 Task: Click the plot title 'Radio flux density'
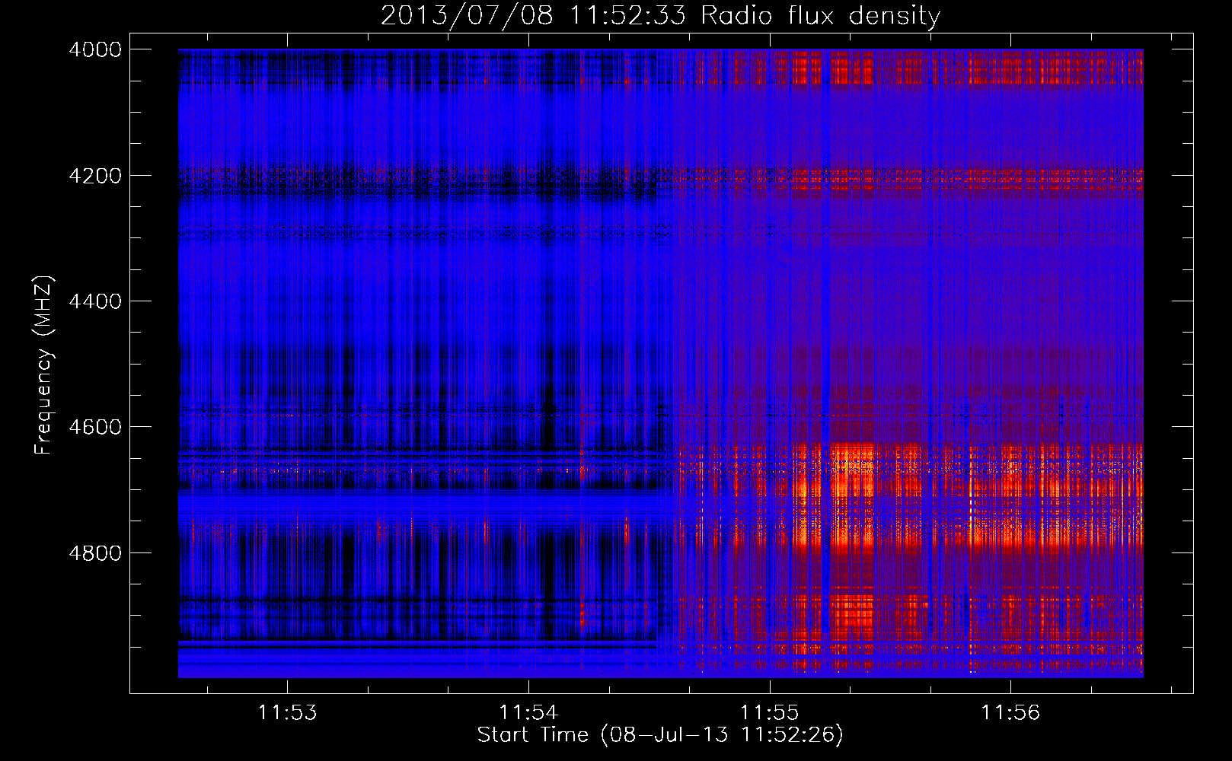(820, 15)
